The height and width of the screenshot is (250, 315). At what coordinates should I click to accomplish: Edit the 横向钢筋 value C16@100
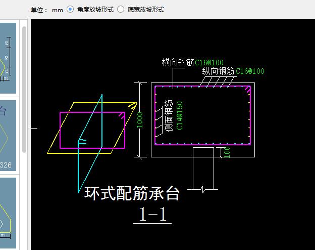tap(209, 63)
